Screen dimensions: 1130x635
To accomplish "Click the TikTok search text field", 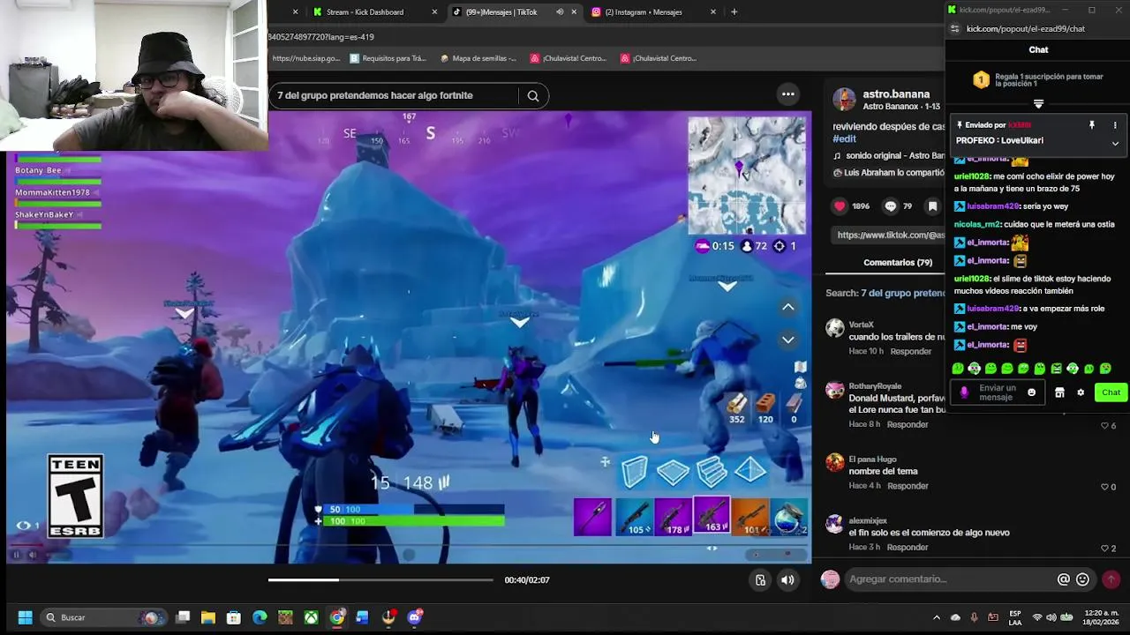I will (394, 95).
